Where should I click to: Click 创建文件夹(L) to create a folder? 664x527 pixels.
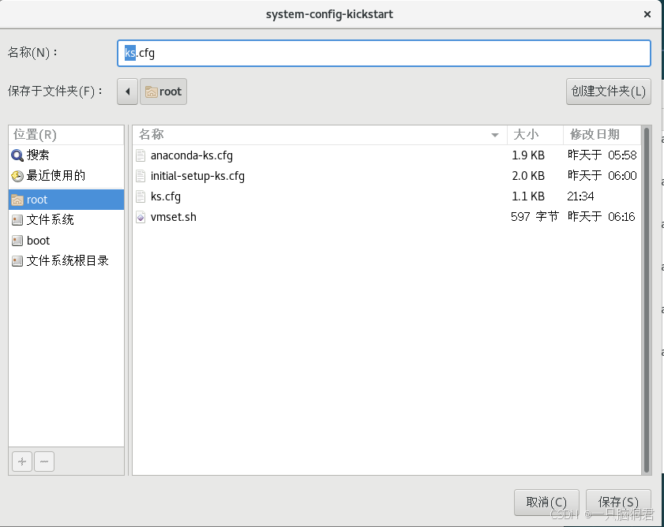pyautogui.click(x=609, y=92)
